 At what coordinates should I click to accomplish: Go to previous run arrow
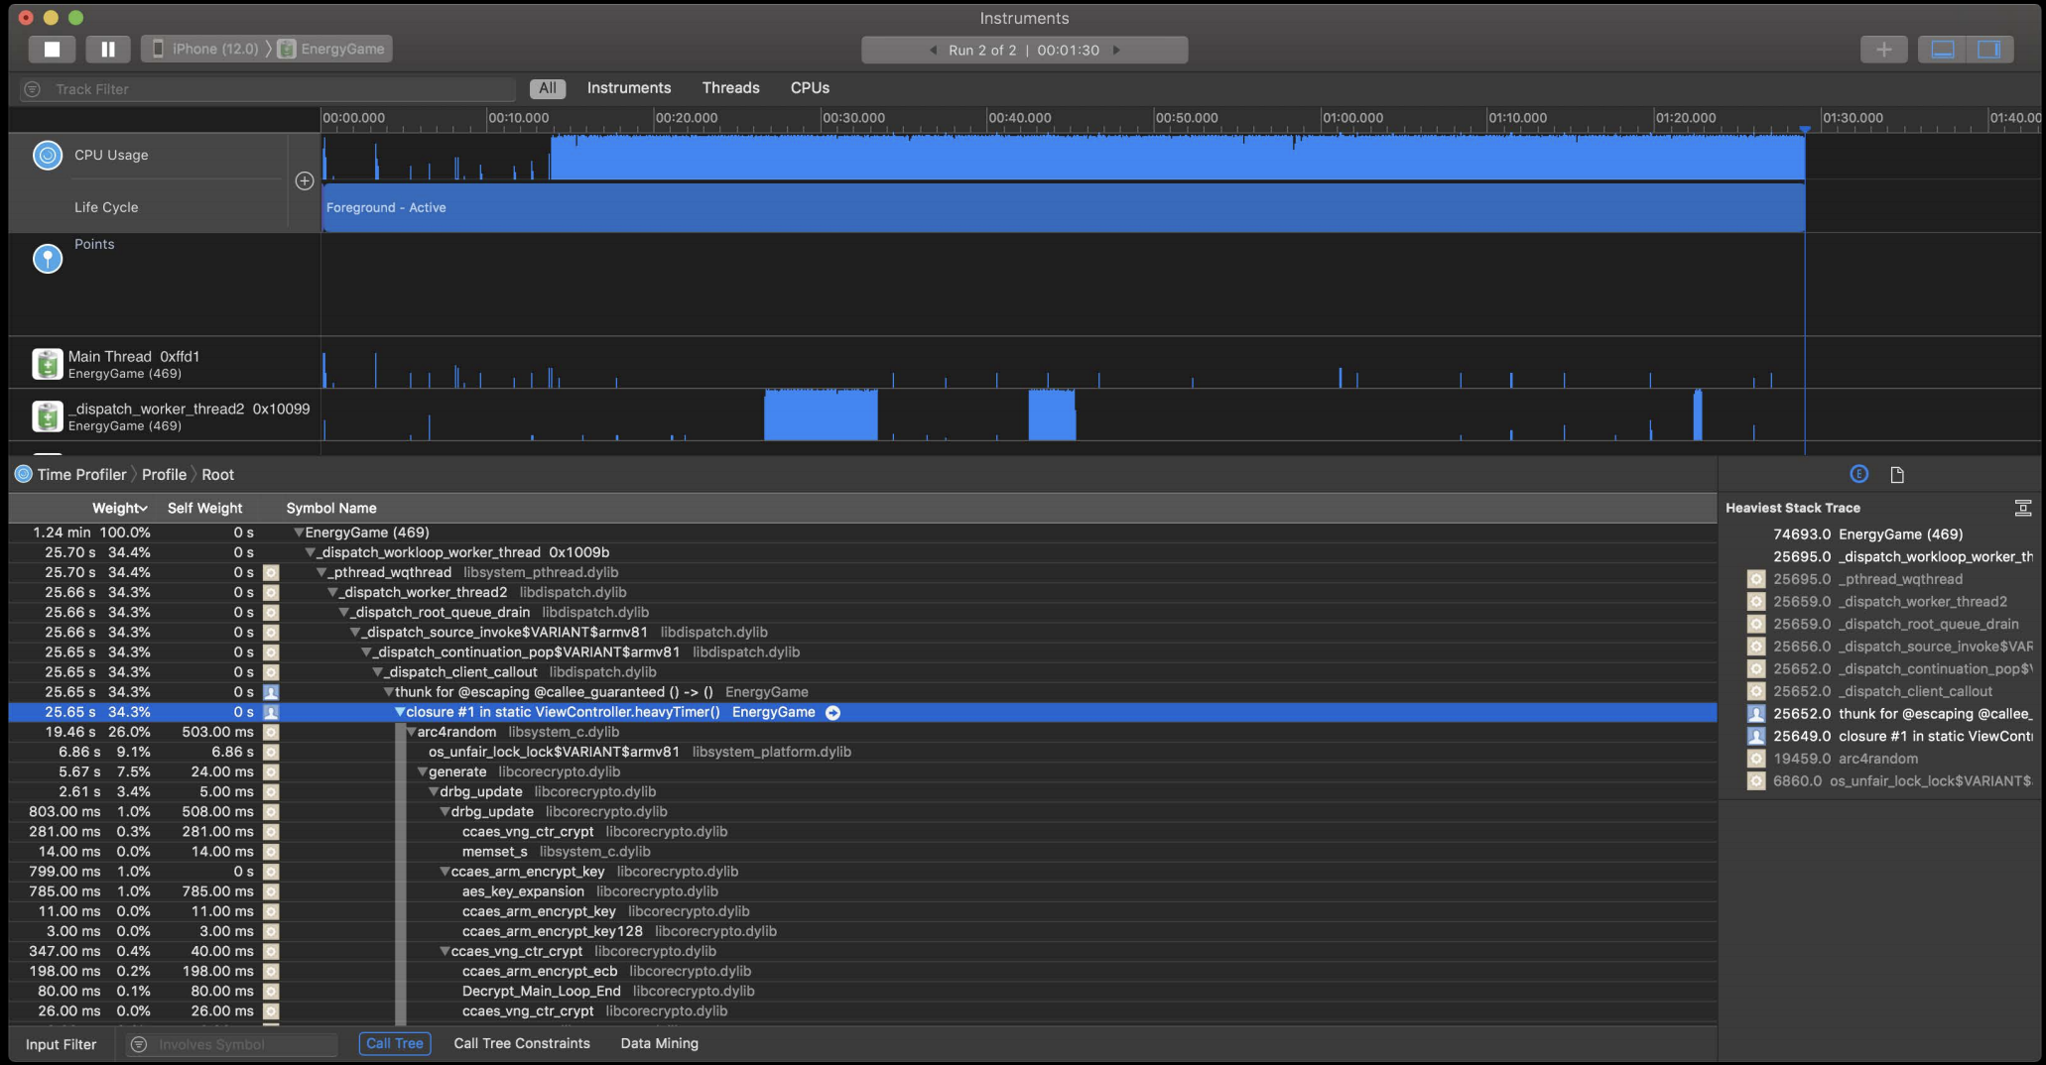pos(933,50)
